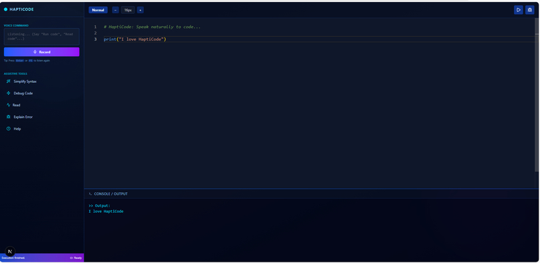The width and height of the screenshot is (540, 263).
Task: Start voice capture with Record button
Action: pos(42,52)
